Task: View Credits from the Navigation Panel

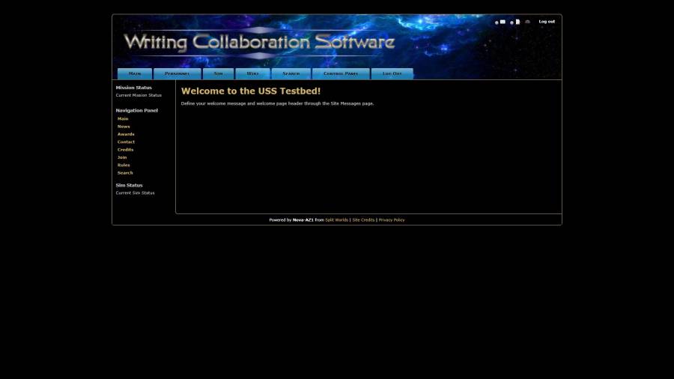Action: tap(125, 150)
